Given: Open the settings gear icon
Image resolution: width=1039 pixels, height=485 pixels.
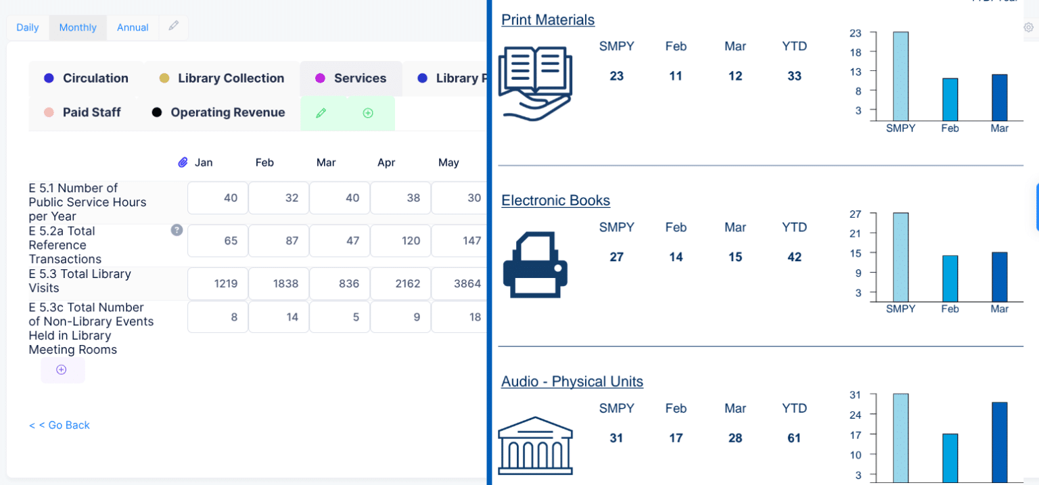Looking at the screenshot, I should pyautogui.click(x=1028, y=28).
